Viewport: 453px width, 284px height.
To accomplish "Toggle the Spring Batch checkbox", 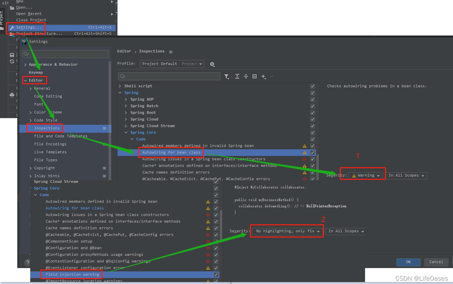I will [312, 106].
